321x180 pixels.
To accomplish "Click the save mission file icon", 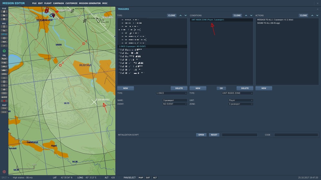I will 4,19.
